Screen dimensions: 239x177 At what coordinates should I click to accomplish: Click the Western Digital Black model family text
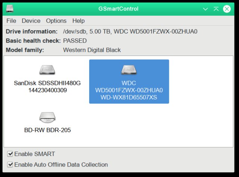(x=92, y=50)
